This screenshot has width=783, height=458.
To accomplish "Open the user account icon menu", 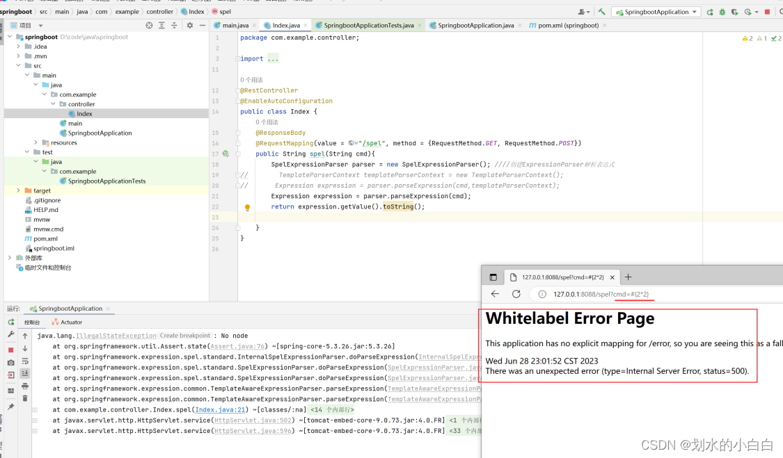I will pyautogui.click(x=582, y=12).
